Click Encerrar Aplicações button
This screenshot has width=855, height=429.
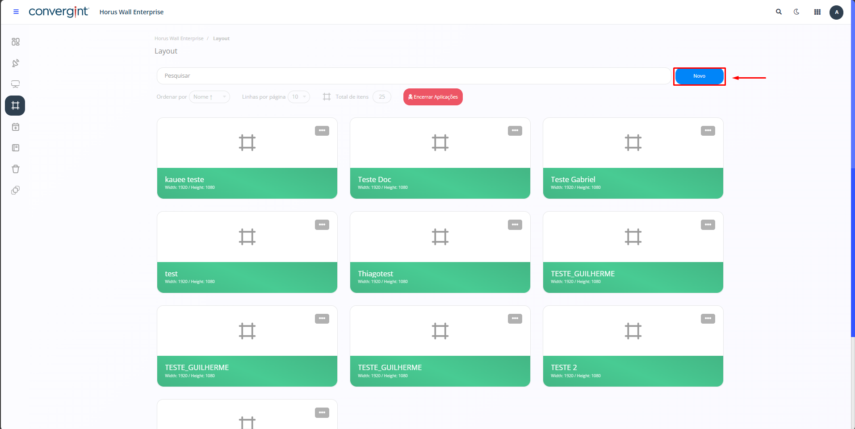[433, 97]
